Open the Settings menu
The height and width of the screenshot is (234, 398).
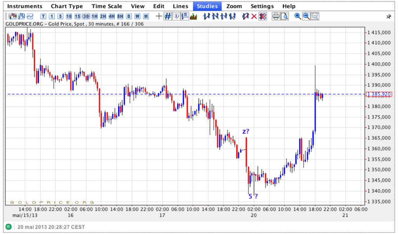click(x=262, y=6)
